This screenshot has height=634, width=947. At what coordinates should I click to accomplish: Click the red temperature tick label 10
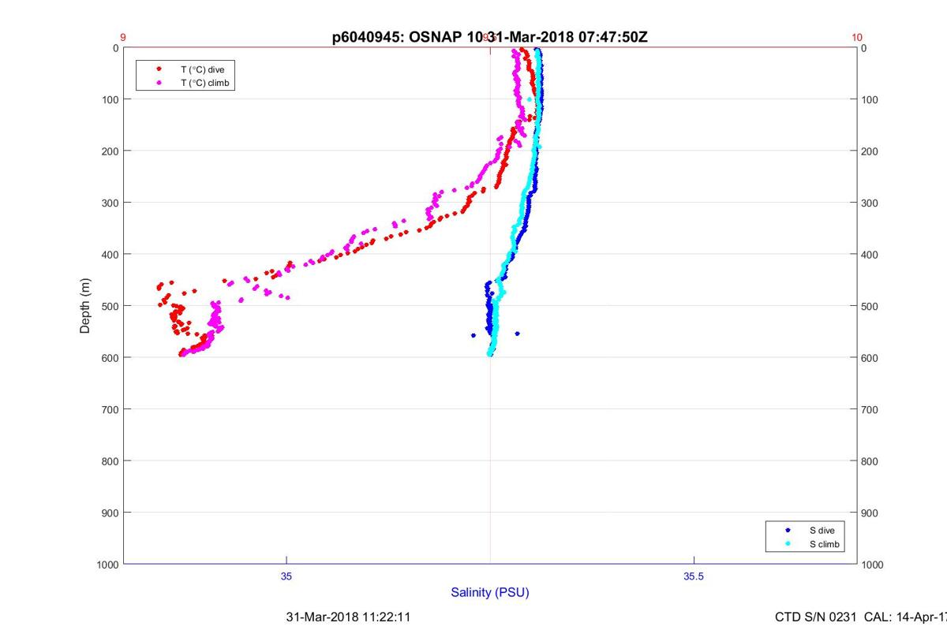(857, 37)
